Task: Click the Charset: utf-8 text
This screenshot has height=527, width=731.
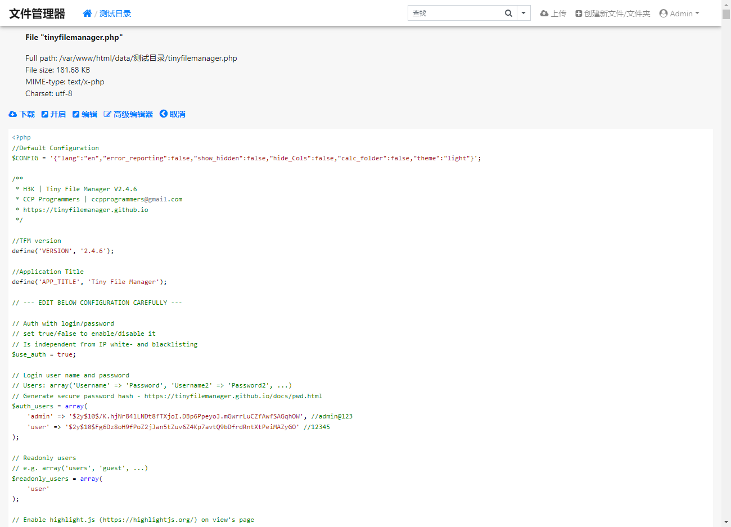Action: (49, 93)
